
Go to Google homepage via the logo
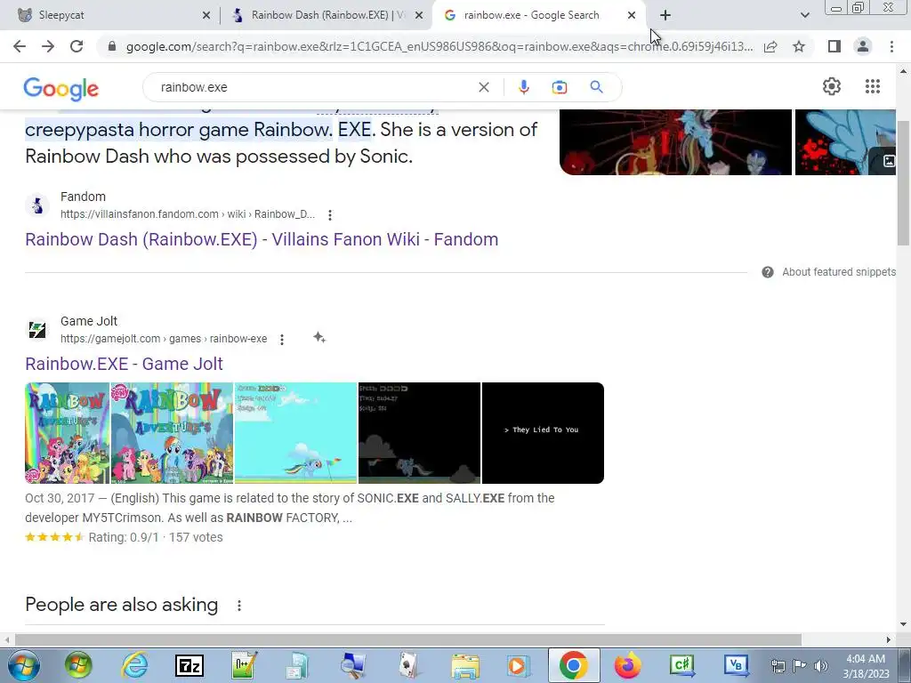pos(61,88)
